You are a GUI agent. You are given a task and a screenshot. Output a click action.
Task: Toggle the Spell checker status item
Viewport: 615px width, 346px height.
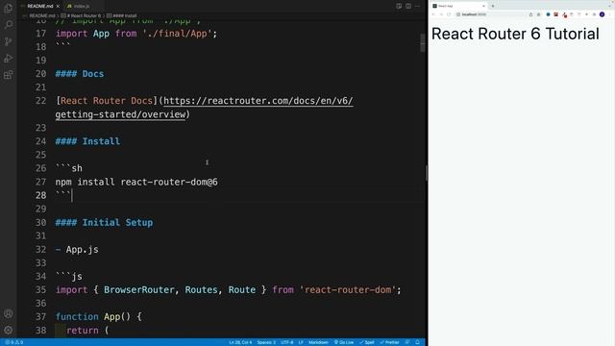[367, 342]
